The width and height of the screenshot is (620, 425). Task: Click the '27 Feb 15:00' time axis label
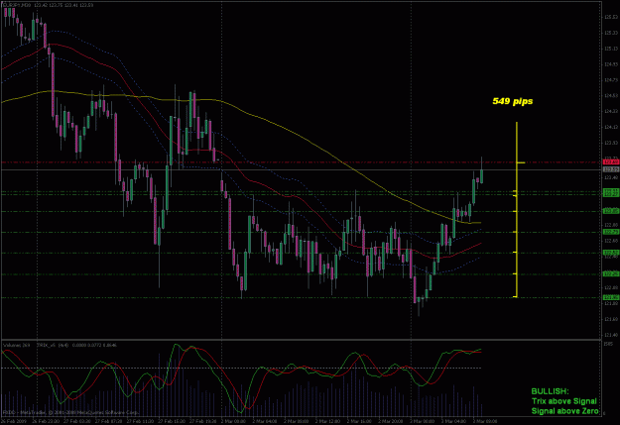click(x=171, y=421)
